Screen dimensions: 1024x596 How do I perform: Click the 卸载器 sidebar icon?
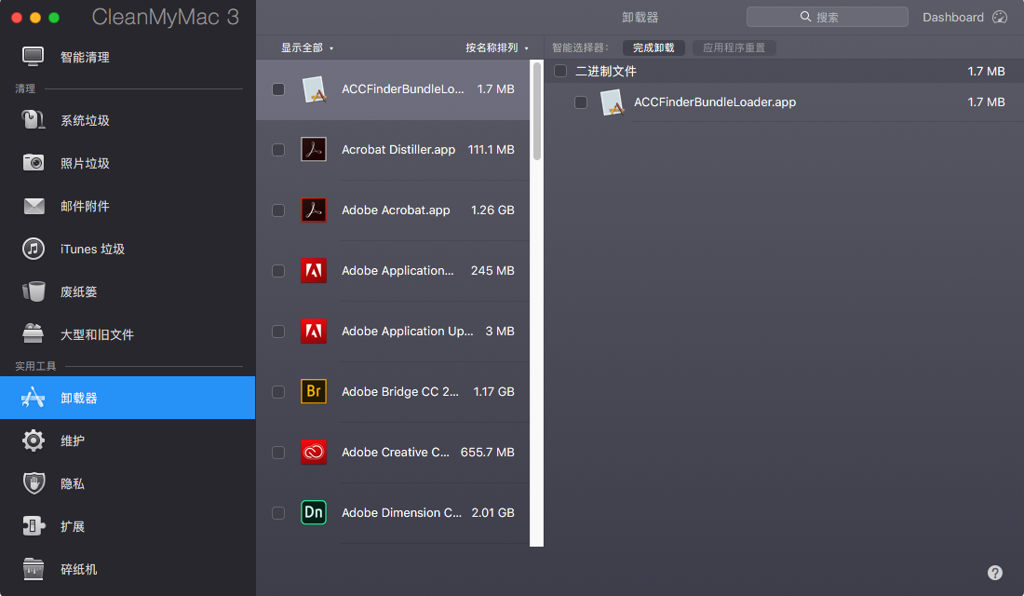[x=33, y=398]
